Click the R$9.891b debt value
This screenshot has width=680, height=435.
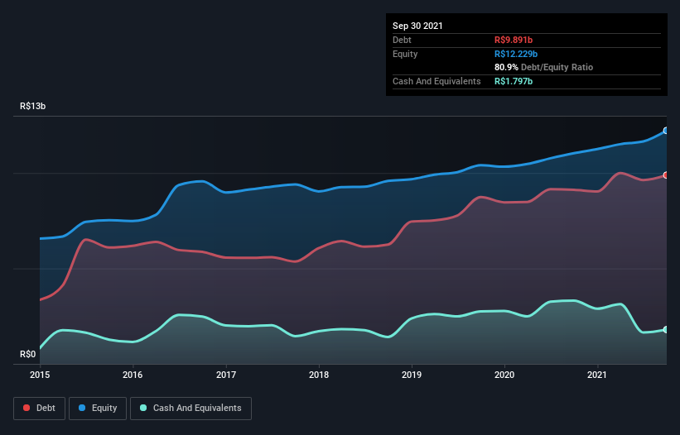(x=514, y=40)
